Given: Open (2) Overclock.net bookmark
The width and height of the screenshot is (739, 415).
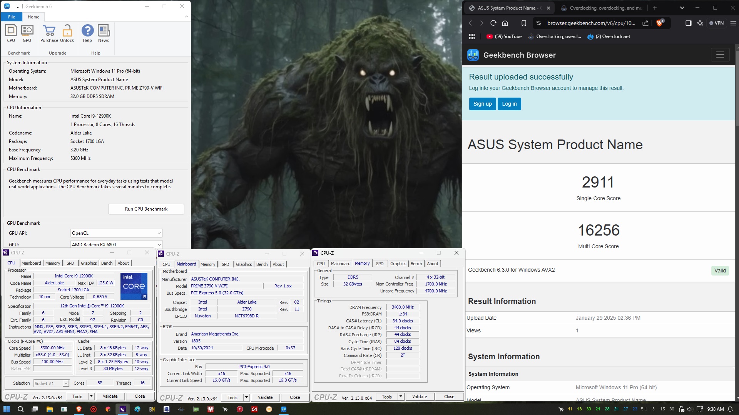Looking at the screenshot, I should pyautogui.click(x=609, y=37).
